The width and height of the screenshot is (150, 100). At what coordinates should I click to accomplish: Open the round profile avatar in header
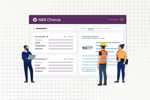tap(122, 19)
